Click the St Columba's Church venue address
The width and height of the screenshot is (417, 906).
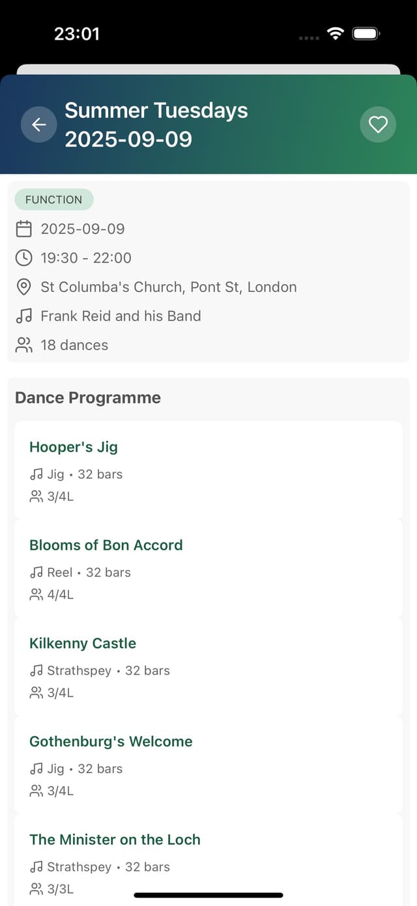click(169, 287)
